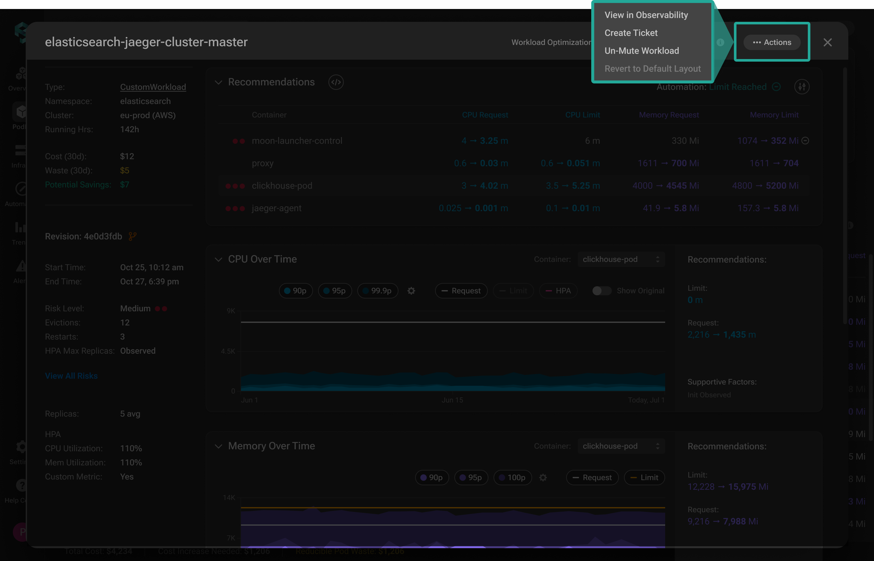
Task: Collapse the Memory Over Time section
Action: (x=219, y=446)
